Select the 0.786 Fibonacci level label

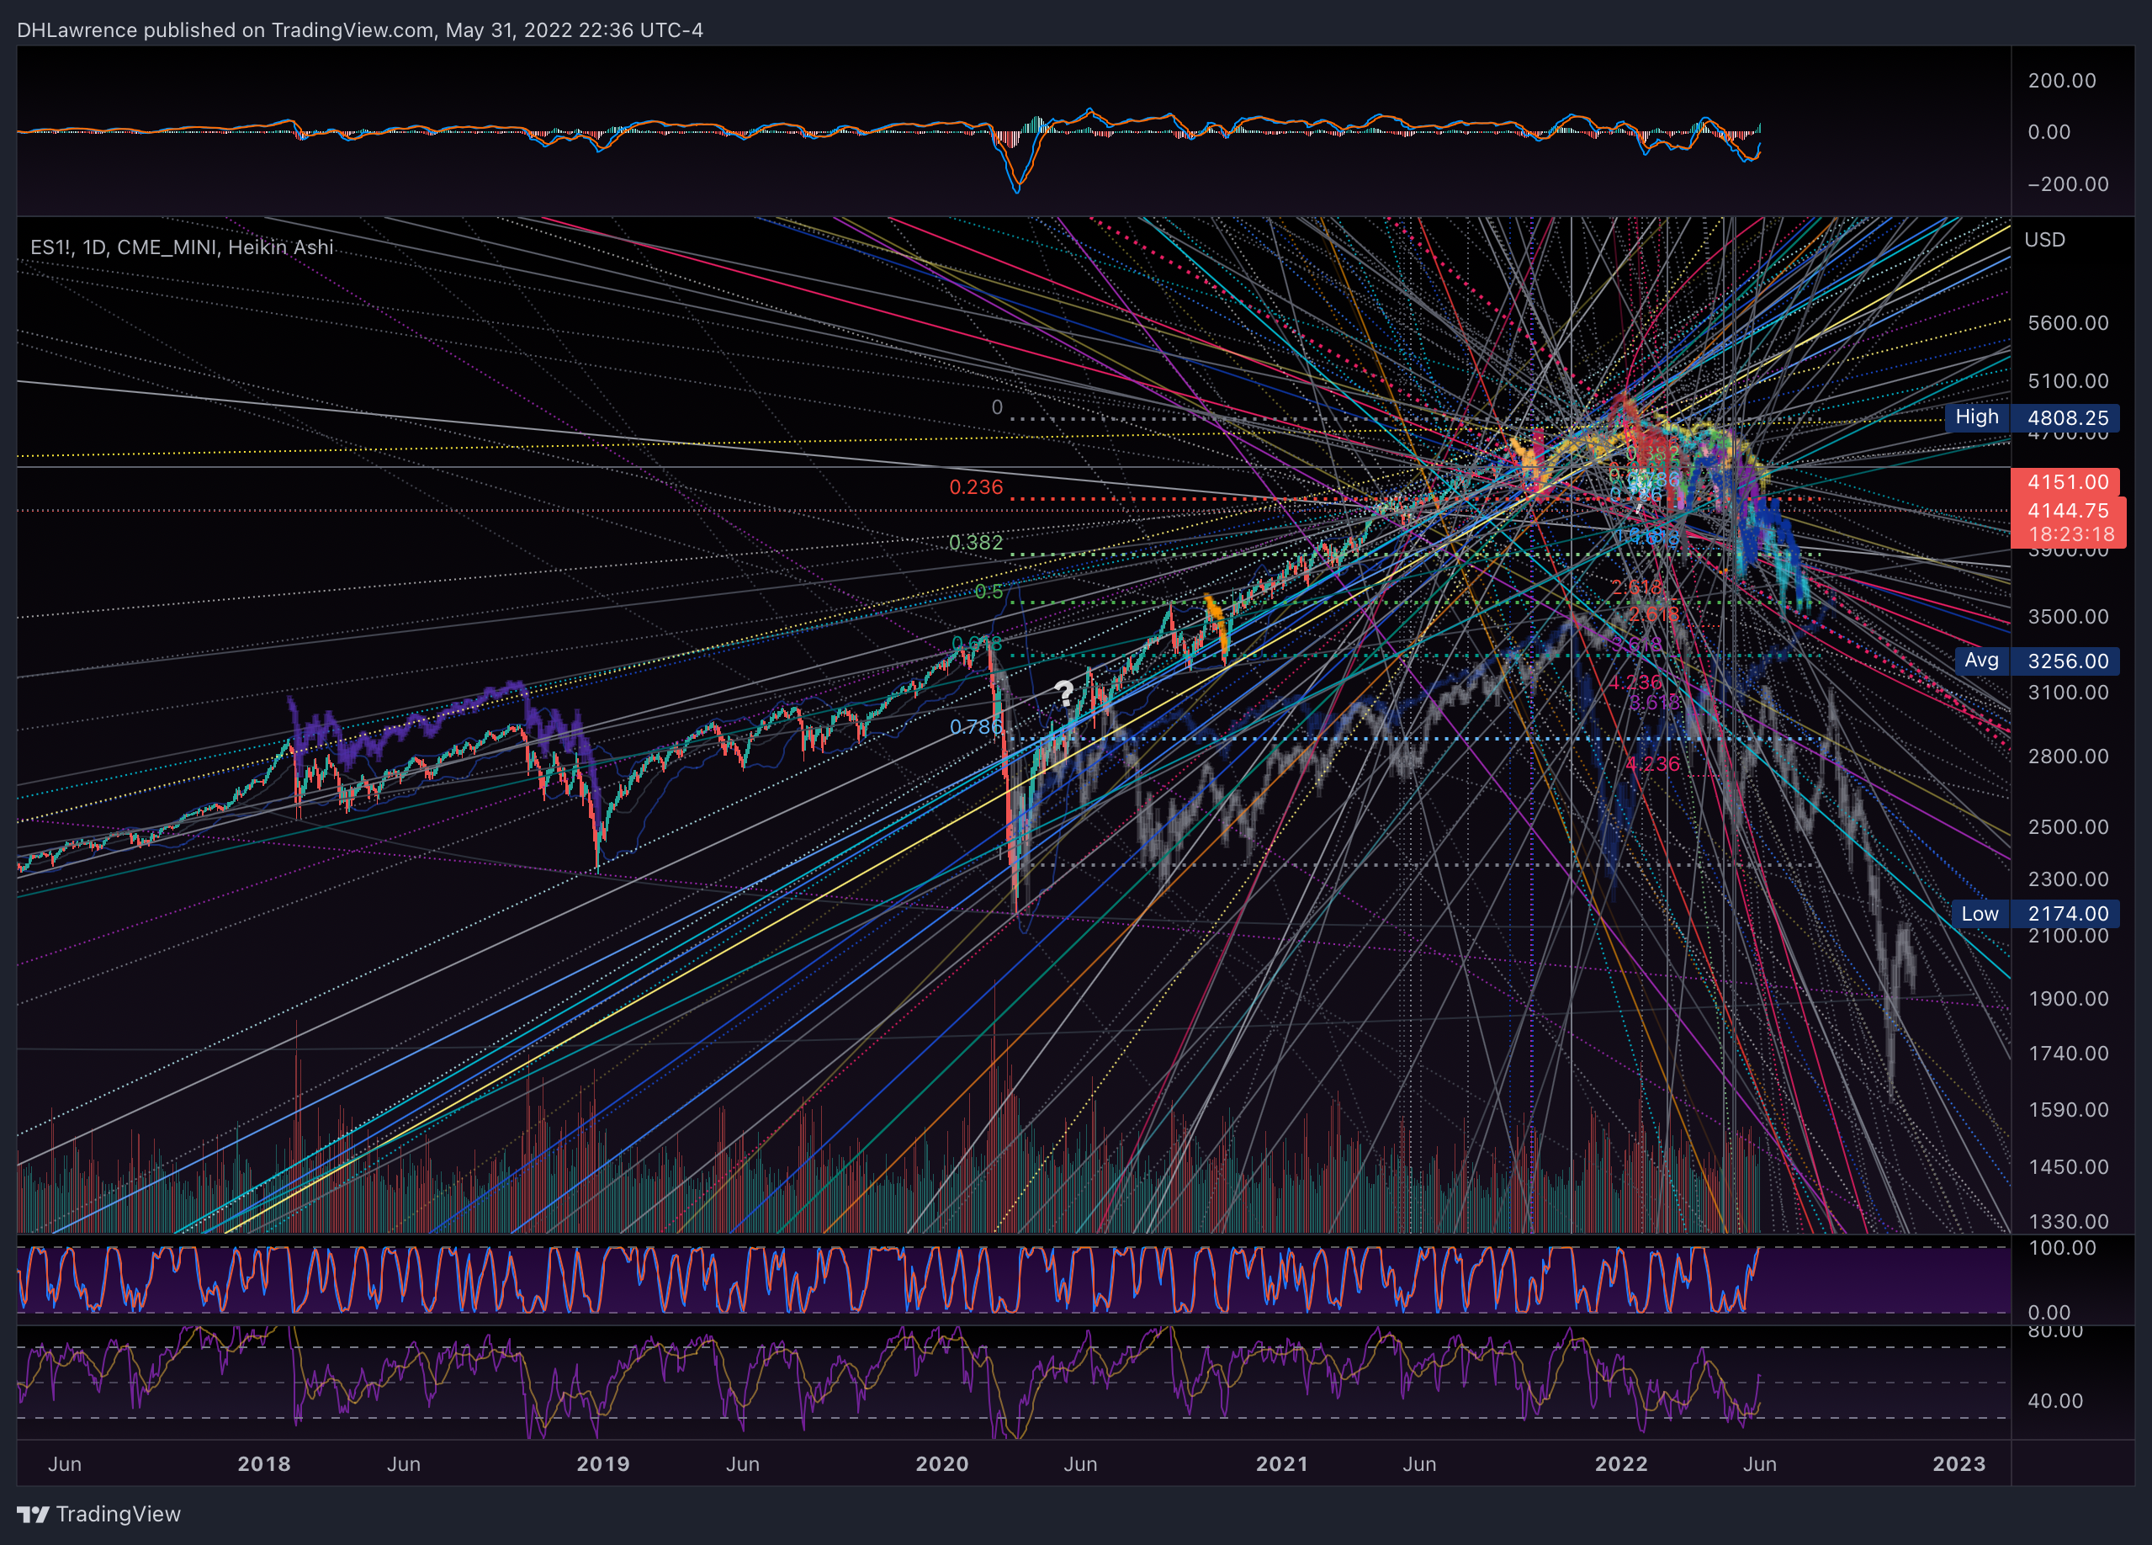click(975, 727)
